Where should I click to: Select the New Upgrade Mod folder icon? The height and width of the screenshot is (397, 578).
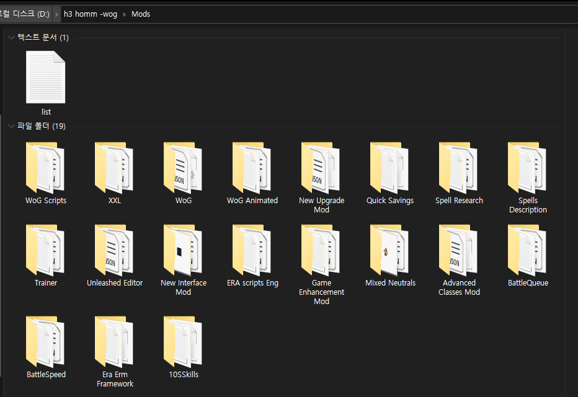pos(321,168)
